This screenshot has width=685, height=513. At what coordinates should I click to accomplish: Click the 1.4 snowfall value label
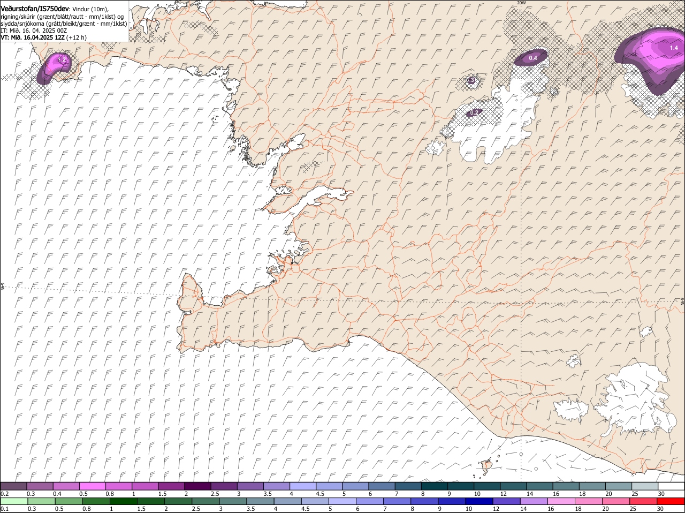click(674, 48)
